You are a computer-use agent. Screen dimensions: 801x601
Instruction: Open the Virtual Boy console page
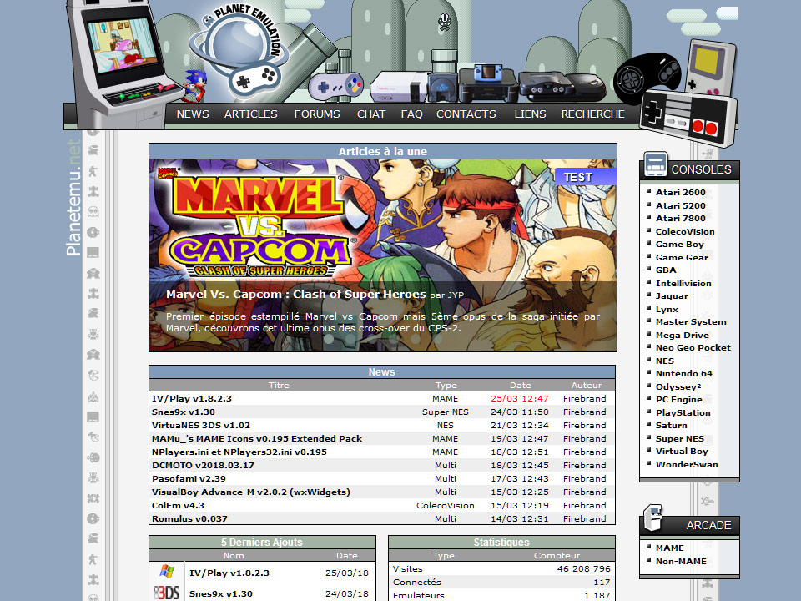click(682, 452)
